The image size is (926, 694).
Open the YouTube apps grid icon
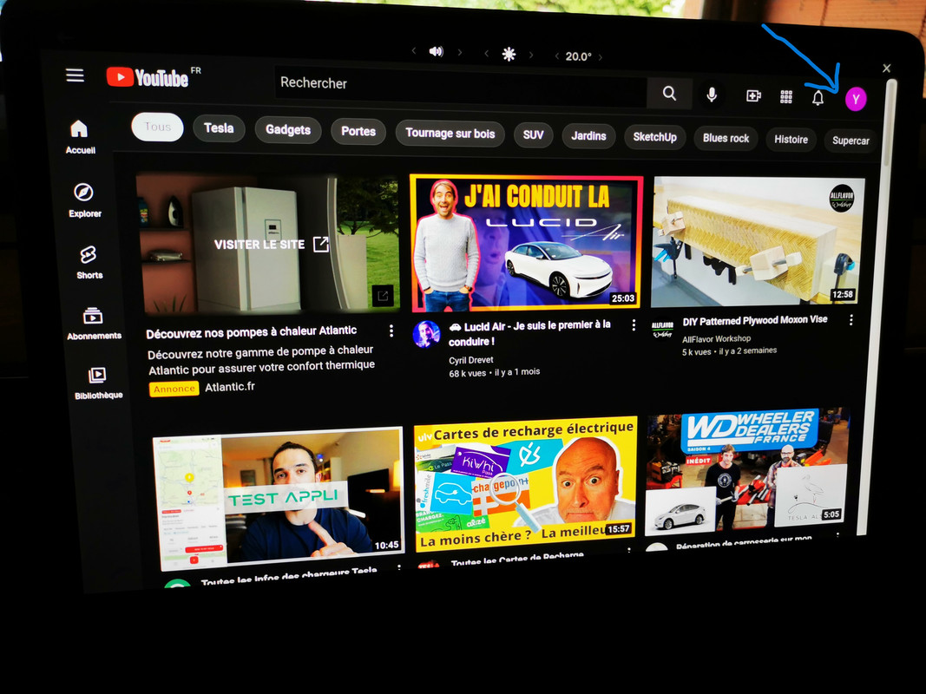click(x=786, y=97)
